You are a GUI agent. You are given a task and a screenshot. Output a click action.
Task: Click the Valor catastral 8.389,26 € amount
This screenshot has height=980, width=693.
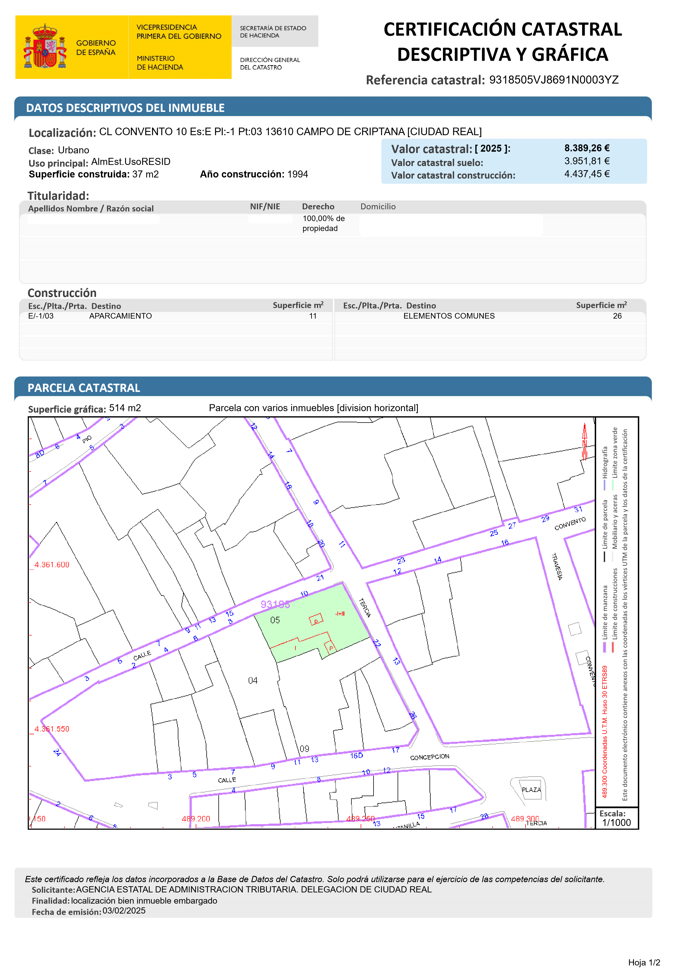(587, 148)
